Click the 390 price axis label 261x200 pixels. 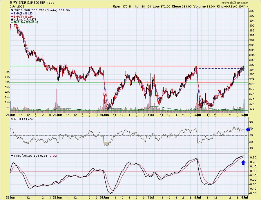pos(252,26)
